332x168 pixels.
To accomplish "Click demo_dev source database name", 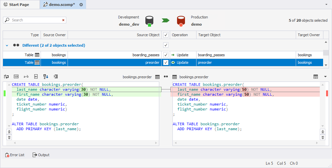I will [x=129, y=24].
